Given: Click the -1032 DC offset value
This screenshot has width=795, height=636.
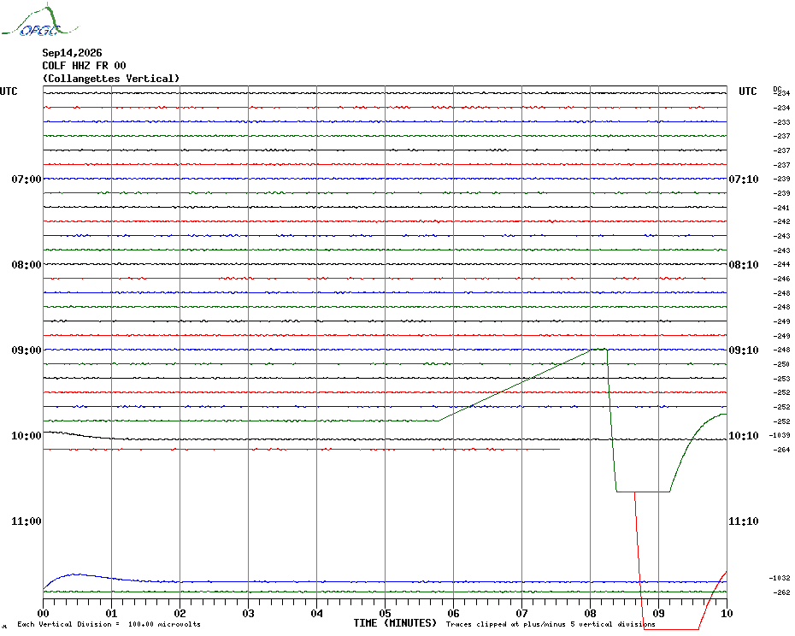Looking at the screenshot, I should pyautogui.click(x=780, y=578).
